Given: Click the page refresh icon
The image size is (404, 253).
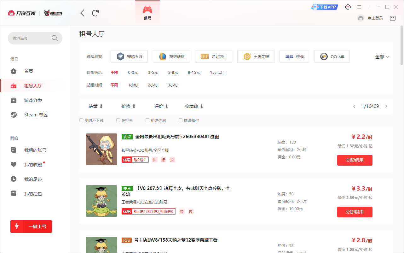Looking at the screenshot, I should click(95, 13).
